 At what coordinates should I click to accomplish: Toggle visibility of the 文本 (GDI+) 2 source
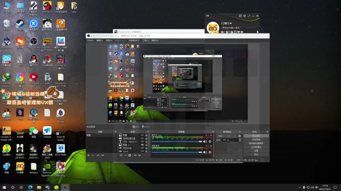click(x=142, y=142)
